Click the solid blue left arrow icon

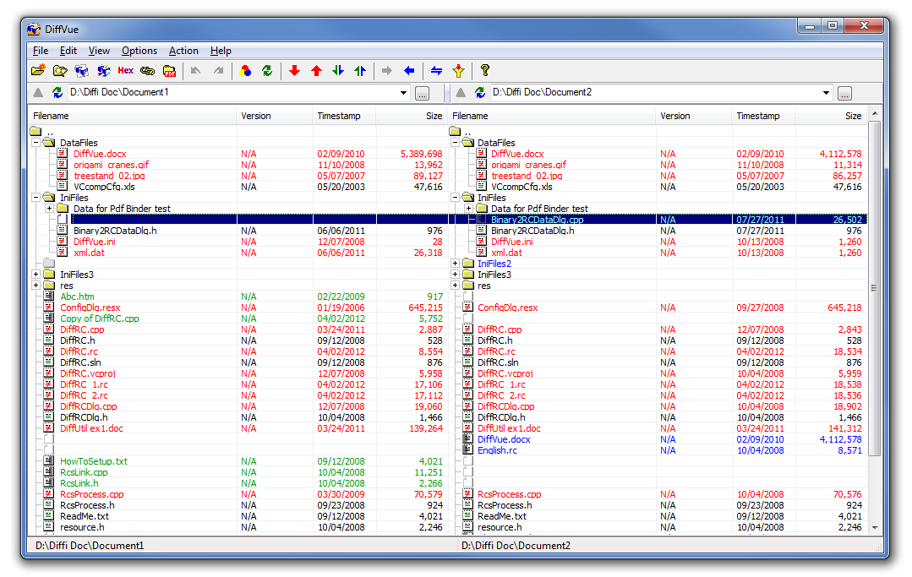click(x=409, y=71)
